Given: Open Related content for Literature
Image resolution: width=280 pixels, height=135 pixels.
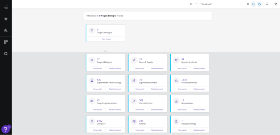Looking at the screenshot, I should [115, 130].
